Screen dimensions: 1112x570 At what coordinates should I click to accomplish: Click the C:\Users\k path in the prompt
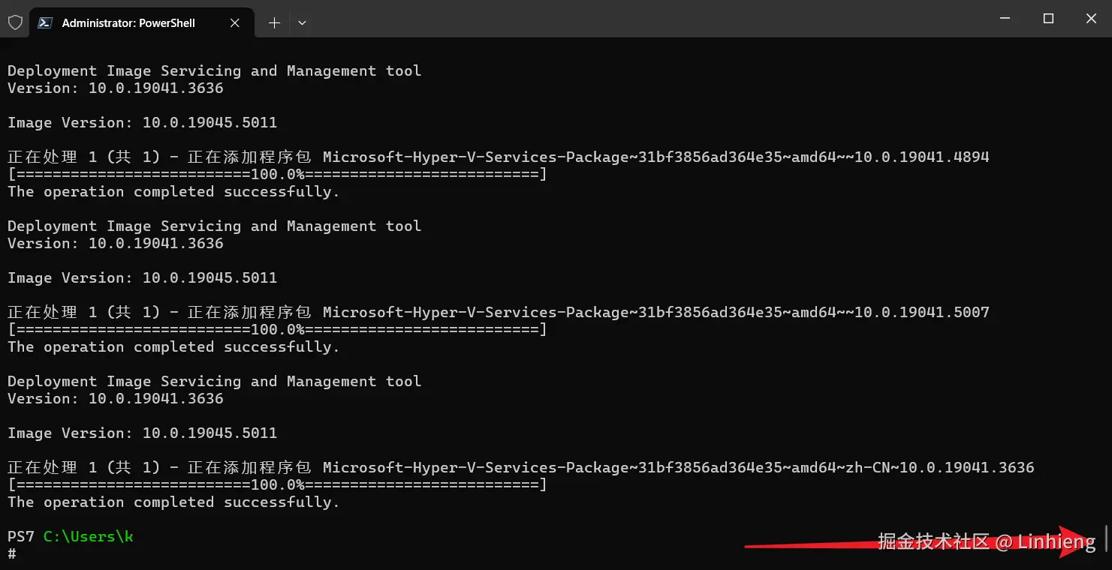pos(89,537)
